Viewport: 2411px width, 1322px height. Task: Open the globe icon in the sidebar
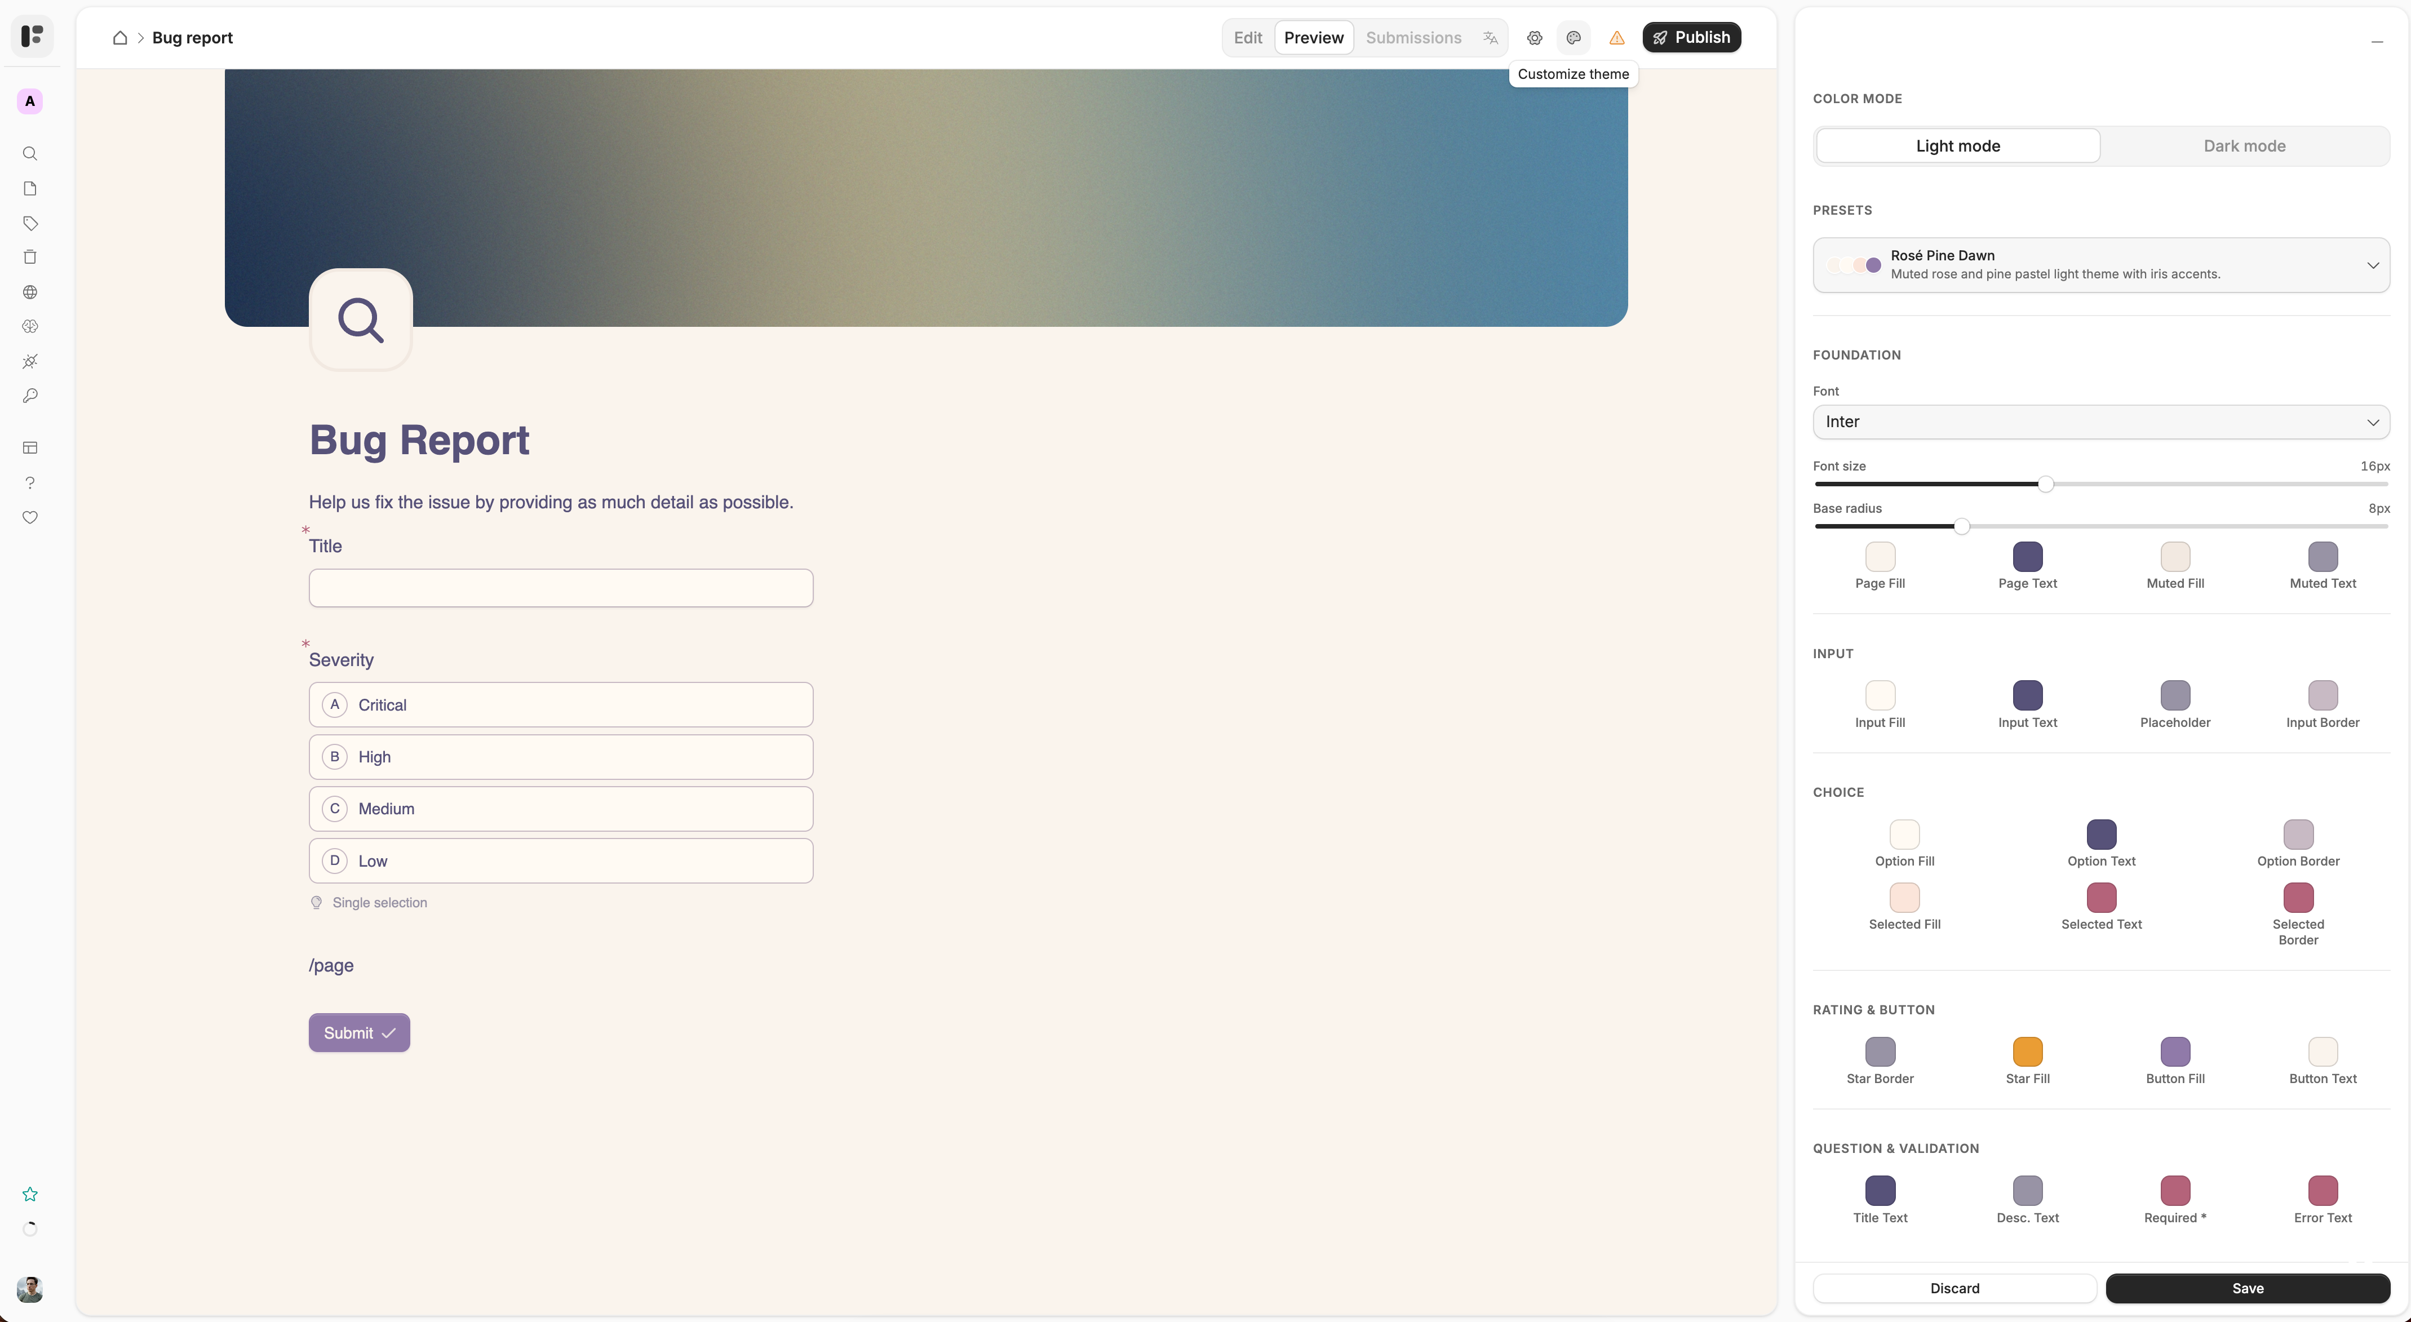click(x=30, y=292)
